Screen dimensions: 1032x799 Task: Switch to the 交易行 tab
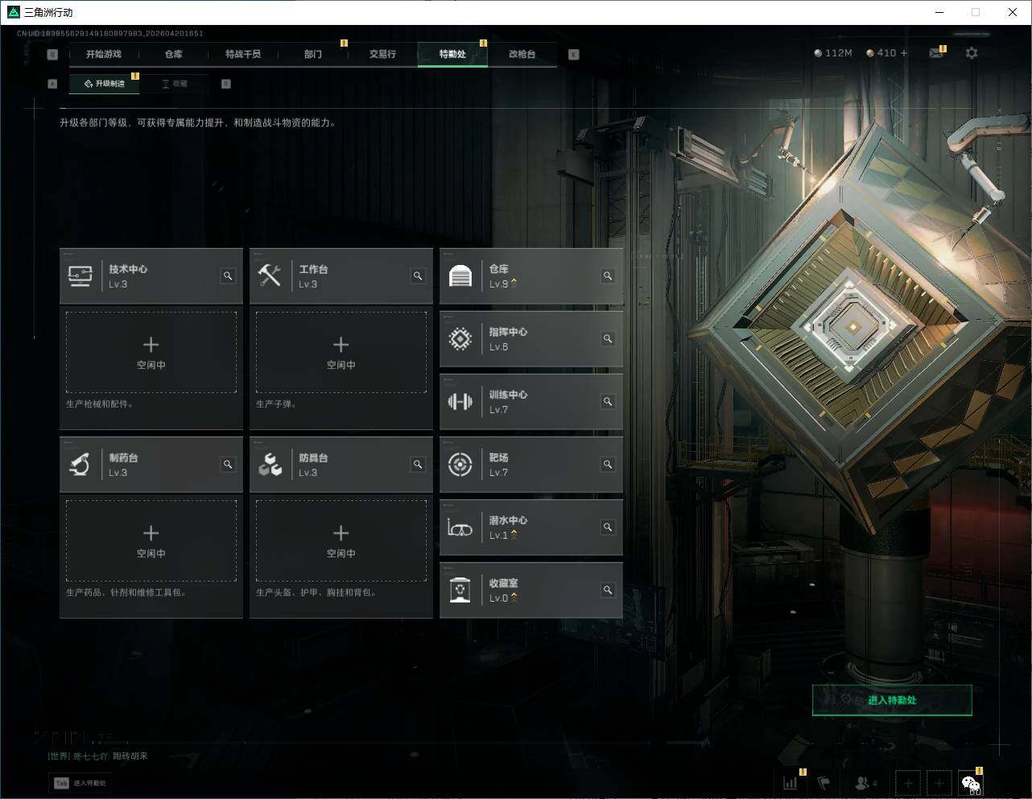tap(382, 54)
